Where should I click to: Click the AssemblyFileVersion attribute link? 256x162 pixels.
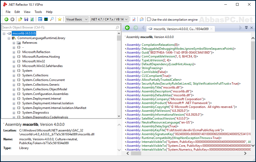tap(156, 111)
